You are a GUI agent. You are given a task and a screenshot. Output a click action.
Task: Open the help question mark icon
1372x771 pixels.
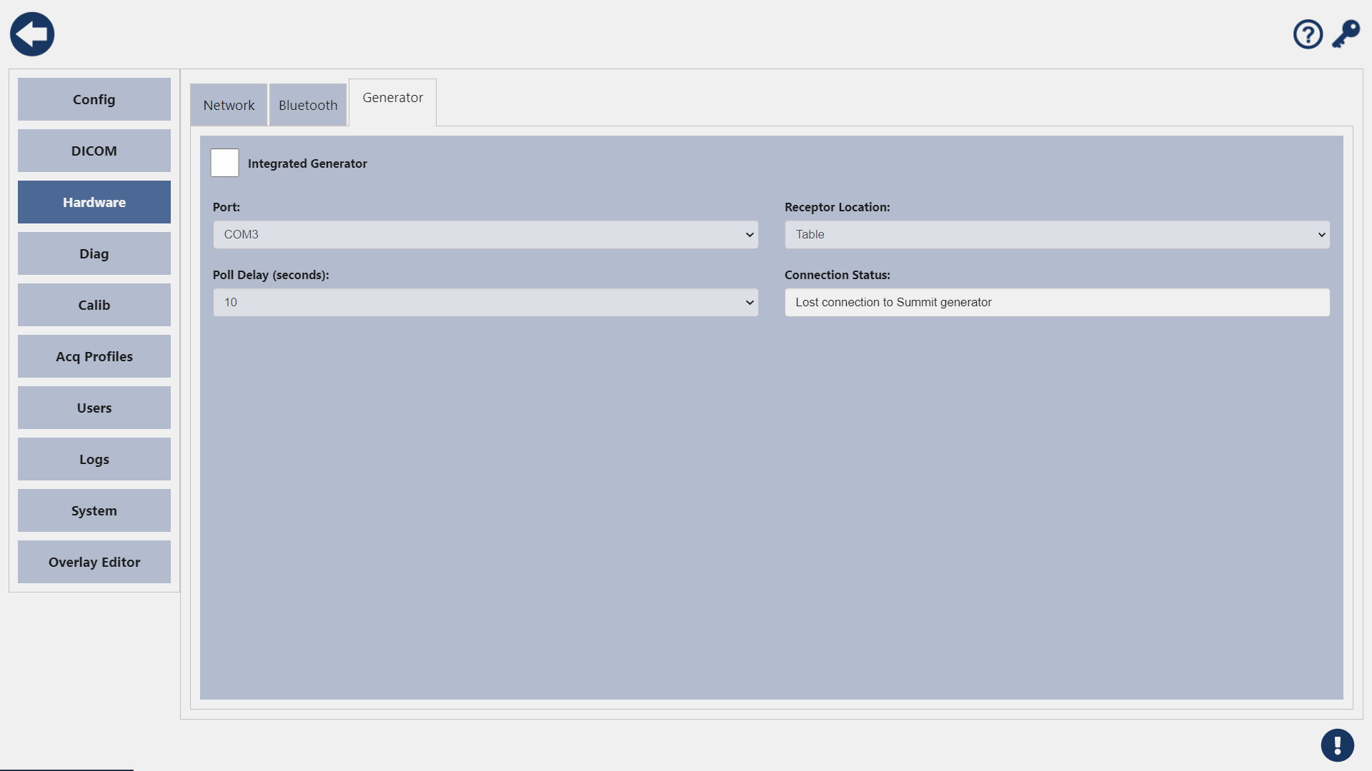tap(1308, 34)
